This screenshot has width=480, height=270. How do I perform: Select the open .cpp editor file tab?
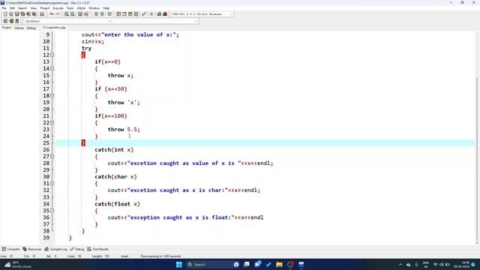tap(55, 28)
